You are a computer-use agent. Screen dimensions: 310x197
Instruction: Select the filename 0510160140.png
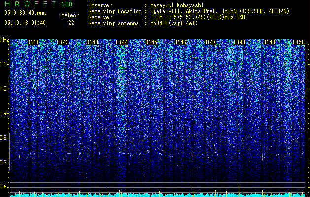25,13
